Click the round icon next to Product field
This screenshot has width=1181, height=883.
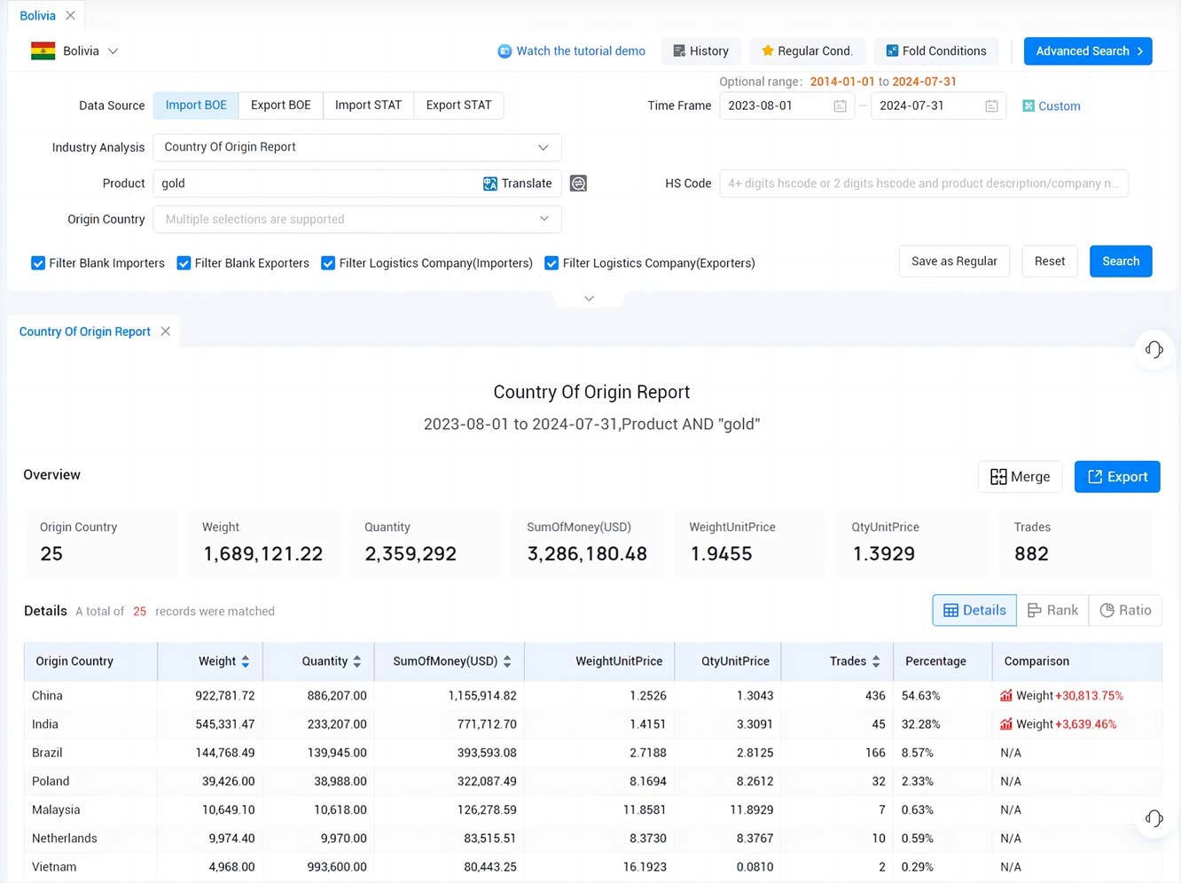[x=578, y=184]
